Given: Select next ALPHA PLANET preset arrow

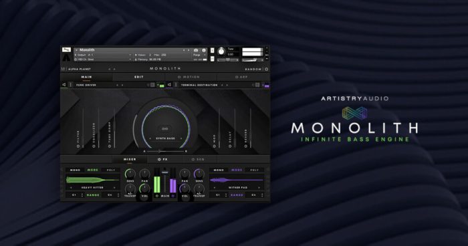Looking at the screenshot, I should point(114,70).
